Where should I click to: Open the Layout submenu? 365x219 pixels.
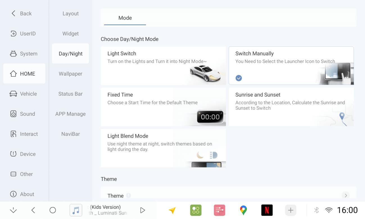(71, 13)
